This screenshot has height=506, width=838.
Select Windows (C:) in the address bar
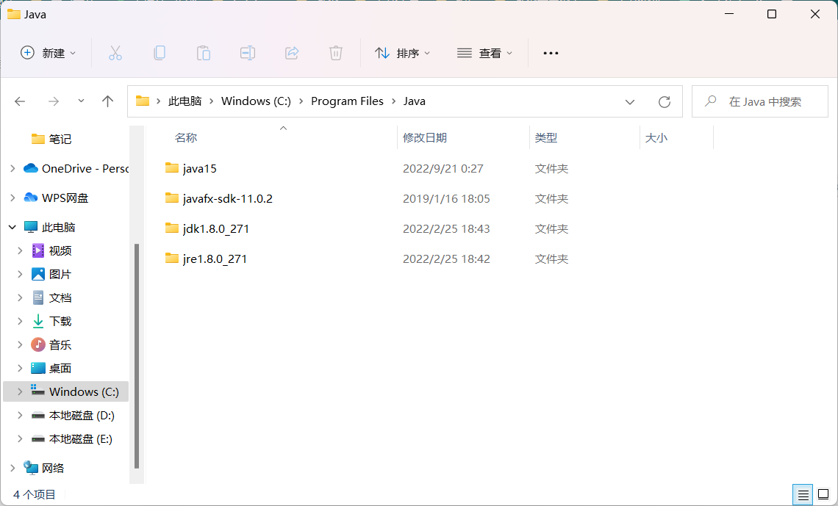click(256, 101)
